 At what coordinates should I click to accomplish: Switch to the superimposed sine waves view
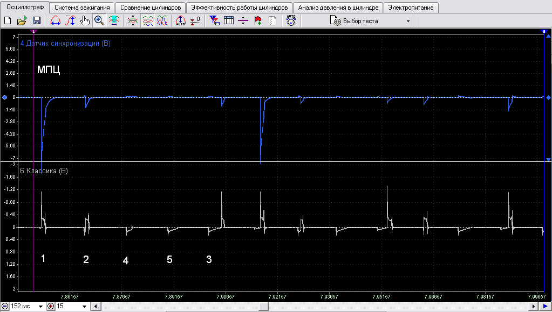click(x=162, y=20)
